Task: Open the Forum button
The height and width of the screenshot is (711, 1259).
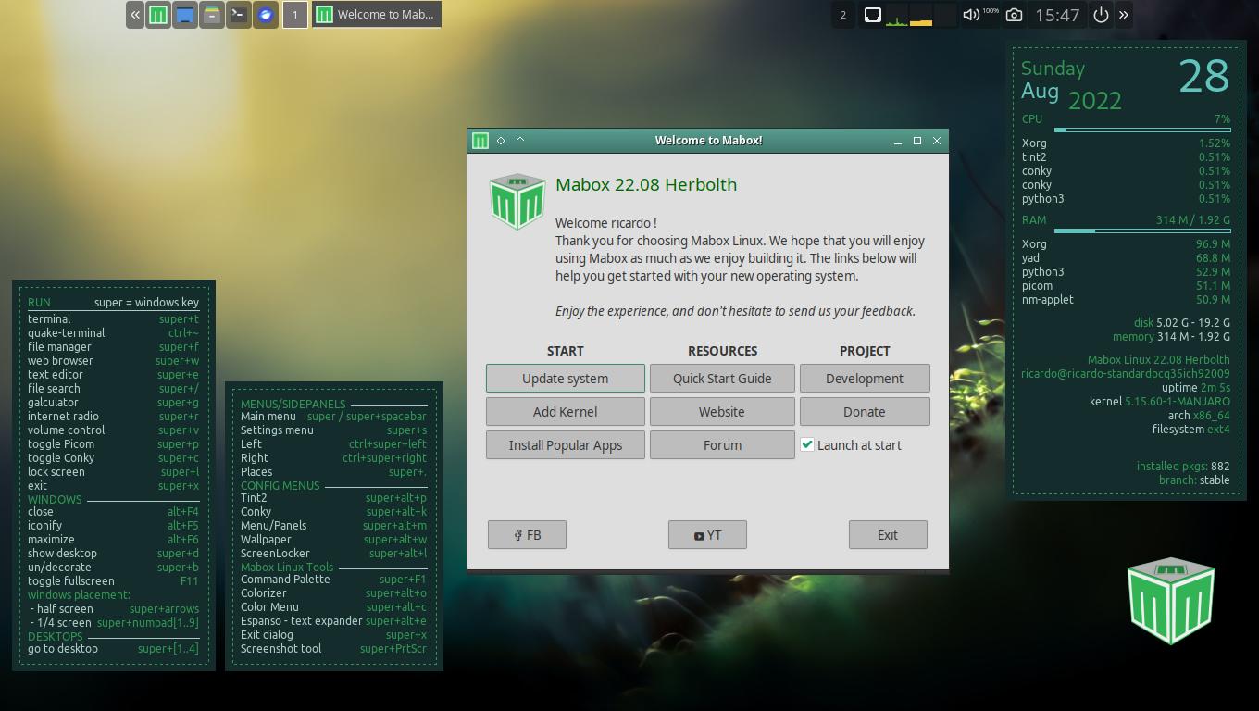Action: 722,445
